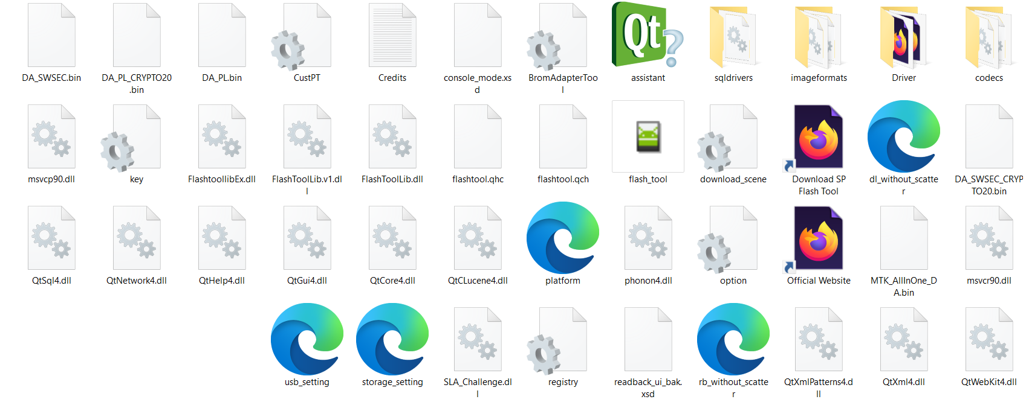Open the usb_setting Edge file
1026x408 pixels.
[307, 339]
